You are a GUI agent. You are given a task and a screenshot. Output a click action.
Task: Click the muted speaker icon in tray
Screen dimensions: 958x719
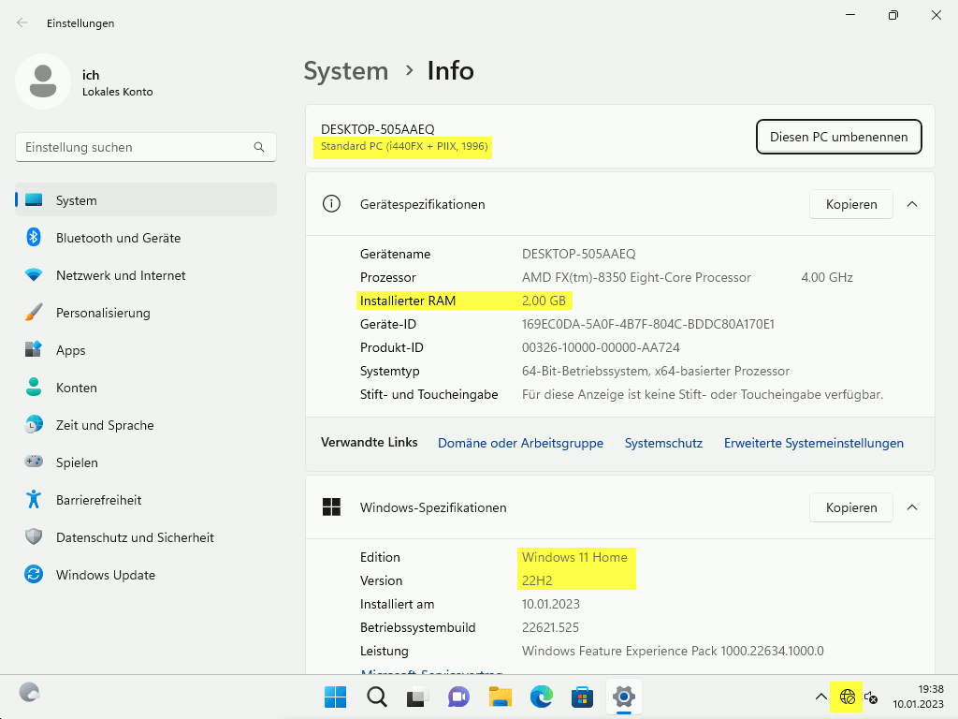point(871,697)
